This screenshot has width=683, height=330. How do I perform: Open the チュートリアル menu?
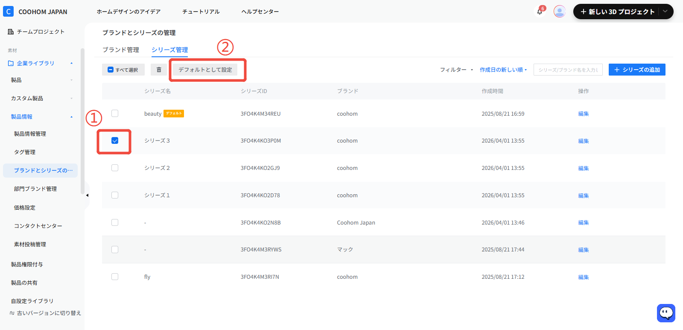pos(201,12)
